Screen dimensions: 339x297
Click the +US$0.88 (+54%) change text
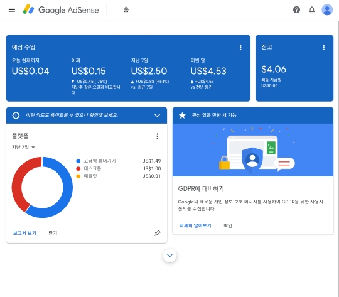coord(152,82)
